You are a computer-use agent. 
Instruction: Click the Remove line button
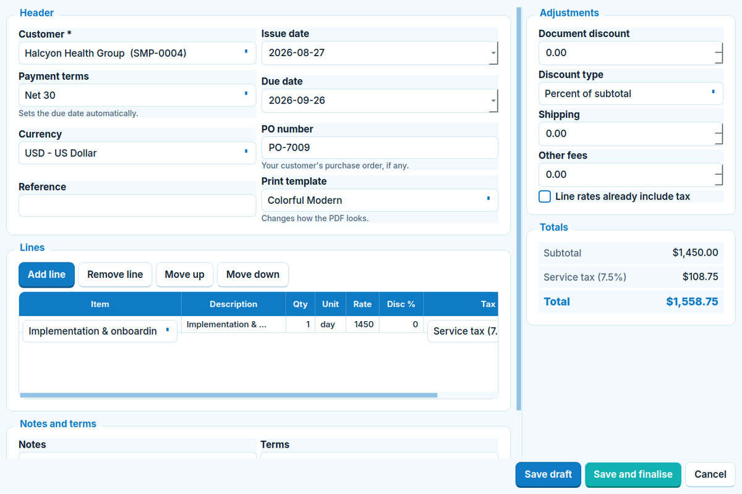[115, 275]
